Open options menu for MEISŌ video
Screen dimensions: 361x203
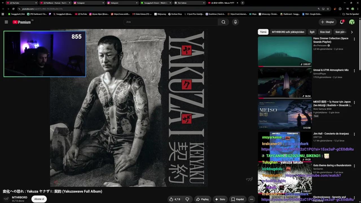(355, 103)
